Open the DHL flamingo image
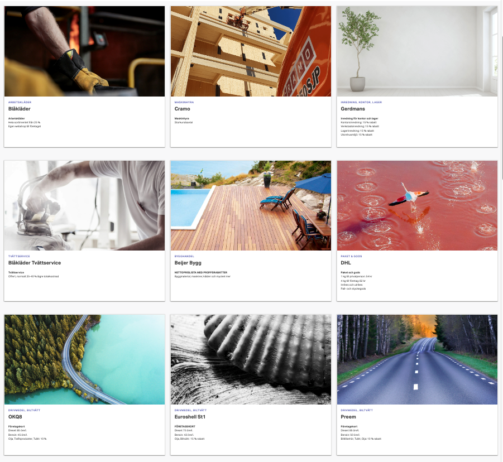Image resolution: width=503 pixels, height=462 pixels. coord(417,205)
